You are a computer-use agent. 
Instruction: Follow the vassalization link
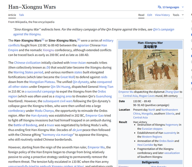click(x=172, y=153)
